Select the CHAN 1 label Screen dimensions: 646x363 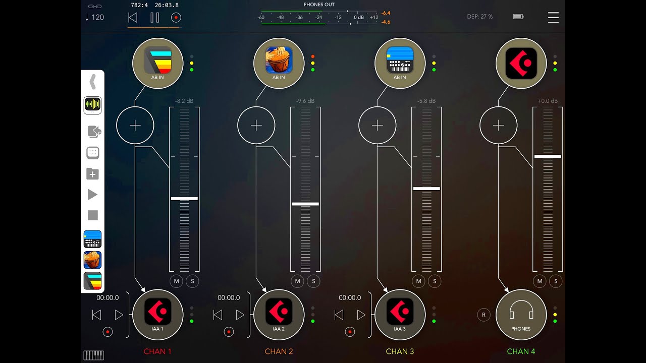pyautogui.click(x=157, y=351)
